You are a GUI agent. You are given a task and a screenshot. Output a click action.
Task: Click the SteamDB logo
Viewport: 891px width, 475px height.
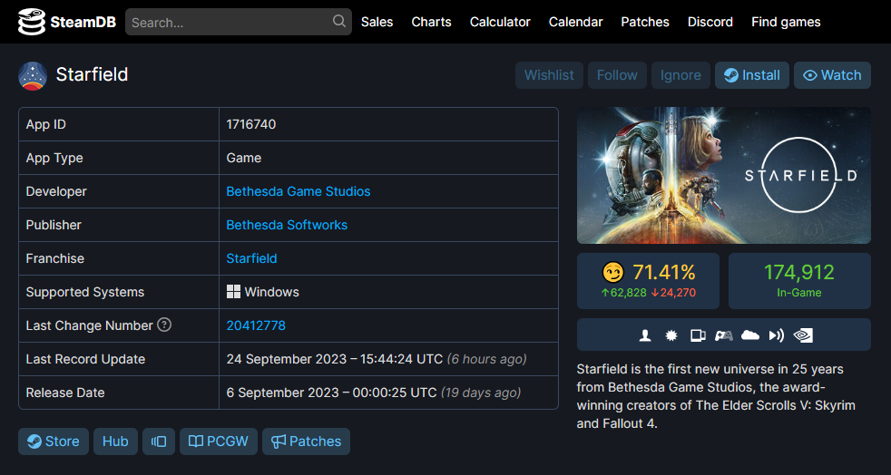point(66,22)
